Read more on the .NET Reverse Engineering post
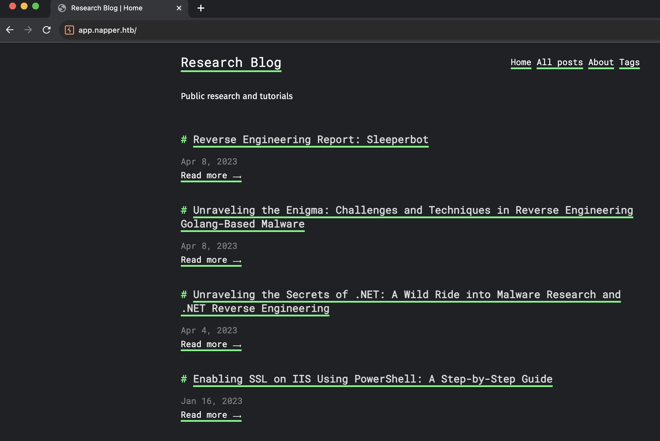Viewport: 660px width, 441px height. point(211,344)
